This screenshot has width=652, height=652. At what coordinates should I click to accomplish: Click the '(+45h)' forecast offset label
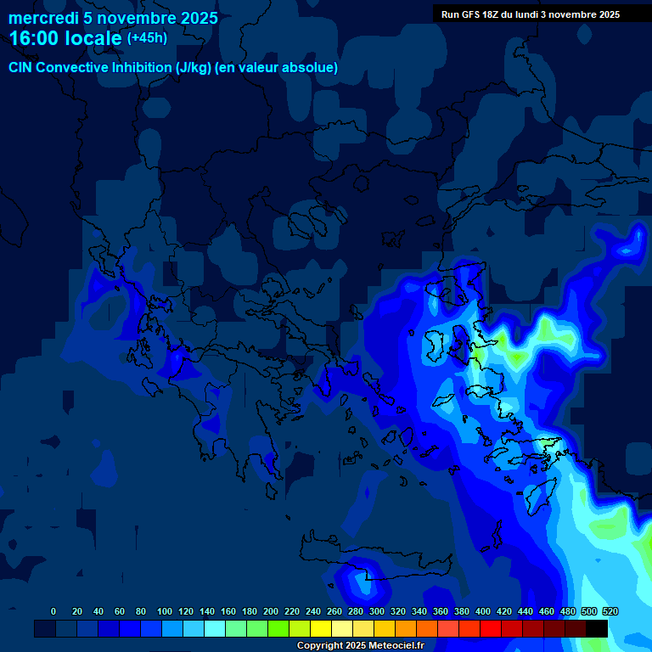147,38
